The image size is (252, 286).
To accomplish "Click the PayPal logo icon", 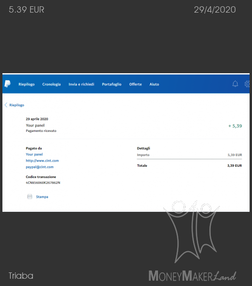I will point(7,84).
